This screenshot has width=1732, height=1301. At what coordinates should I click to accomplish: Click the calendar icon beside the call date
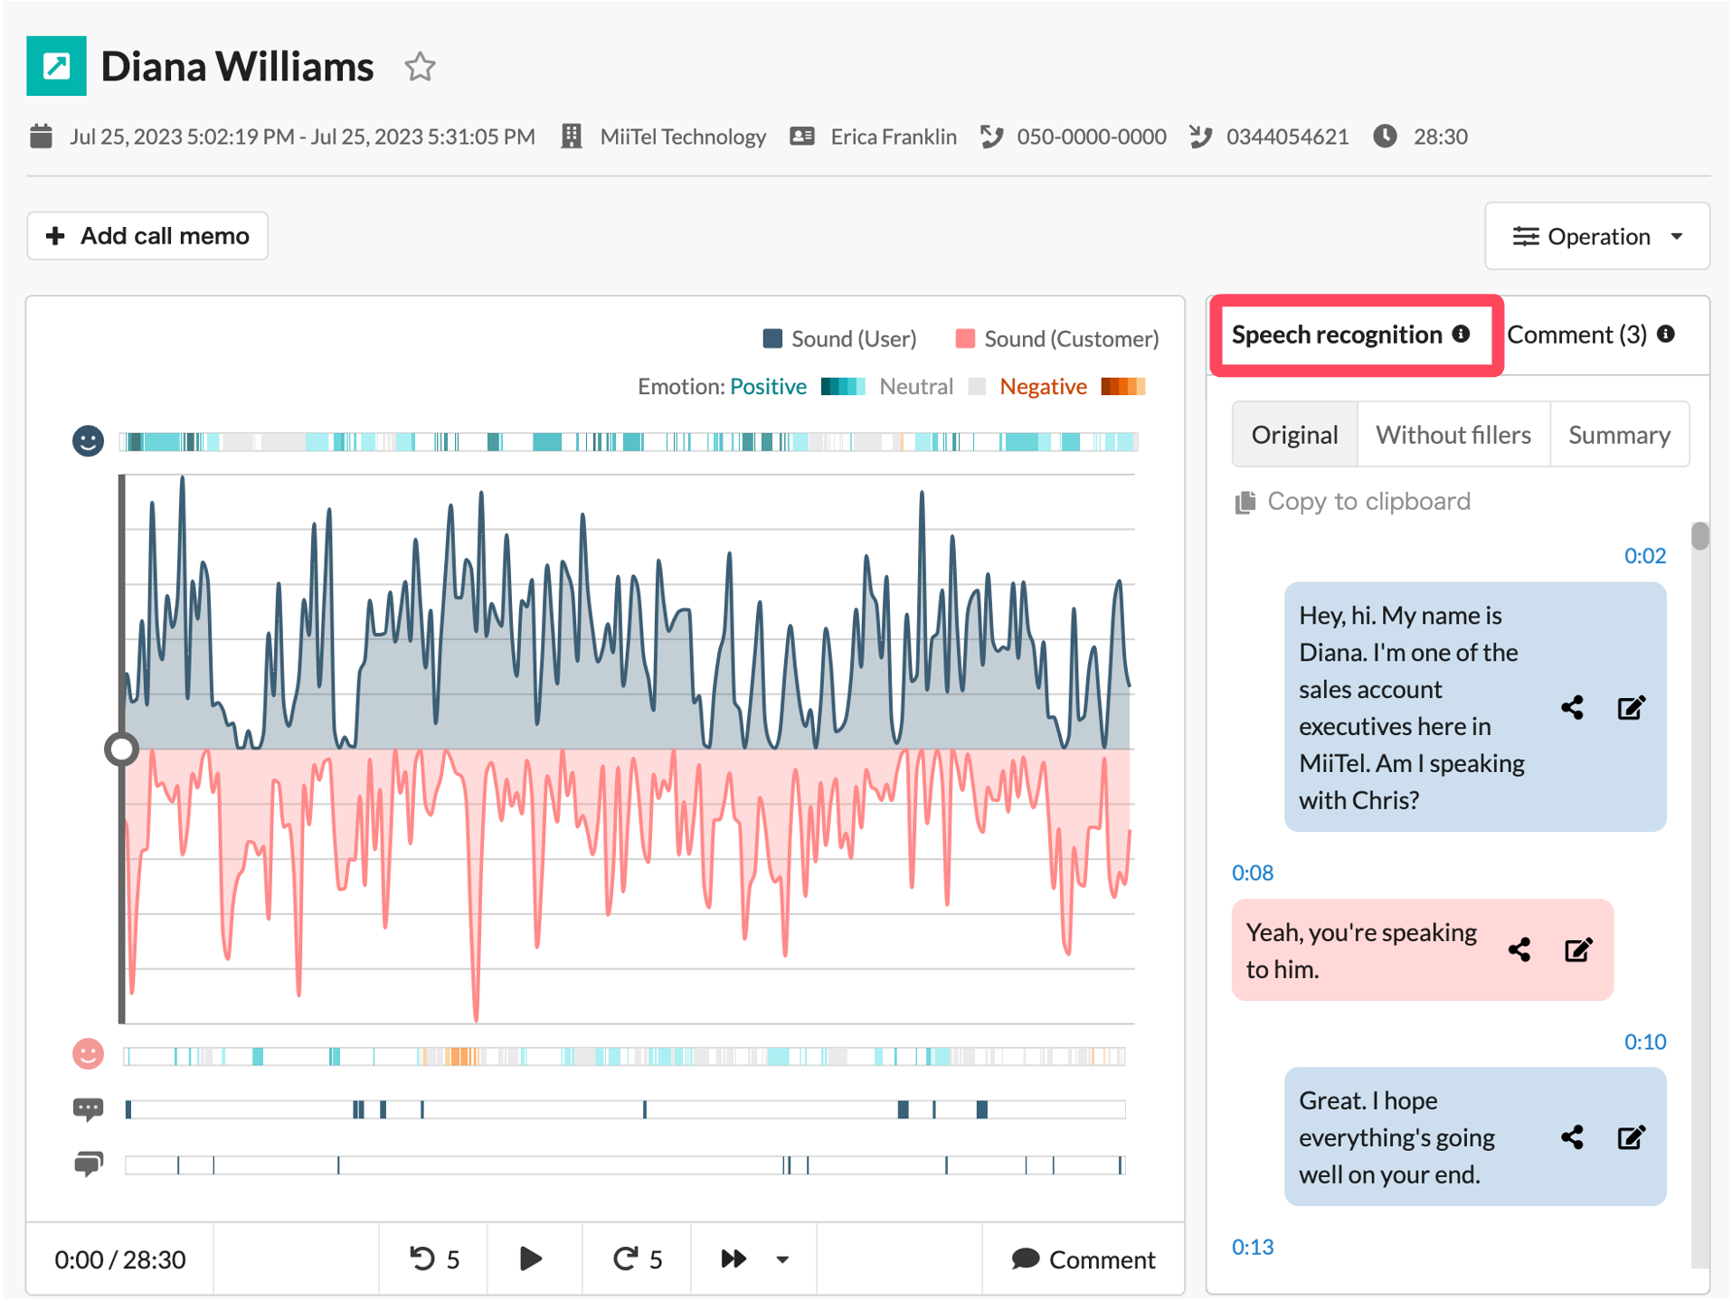point(41,137)
